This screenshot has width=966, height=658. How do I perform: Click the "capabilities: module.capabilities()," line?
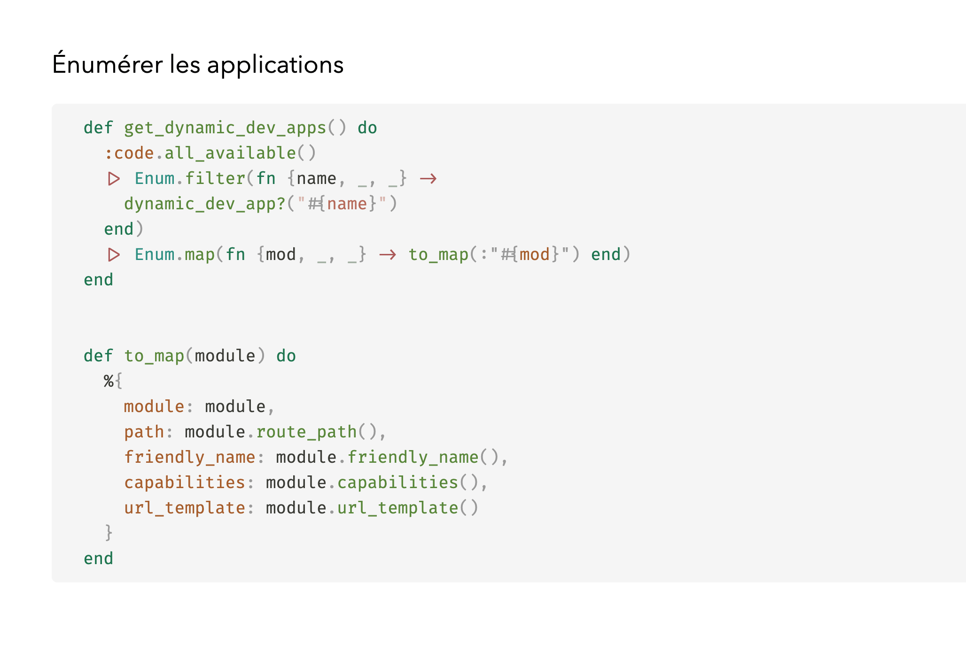tap(306, 482)
